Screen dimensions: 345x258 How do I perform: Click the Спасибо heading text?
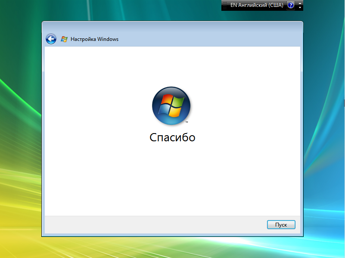click(172, 137)
